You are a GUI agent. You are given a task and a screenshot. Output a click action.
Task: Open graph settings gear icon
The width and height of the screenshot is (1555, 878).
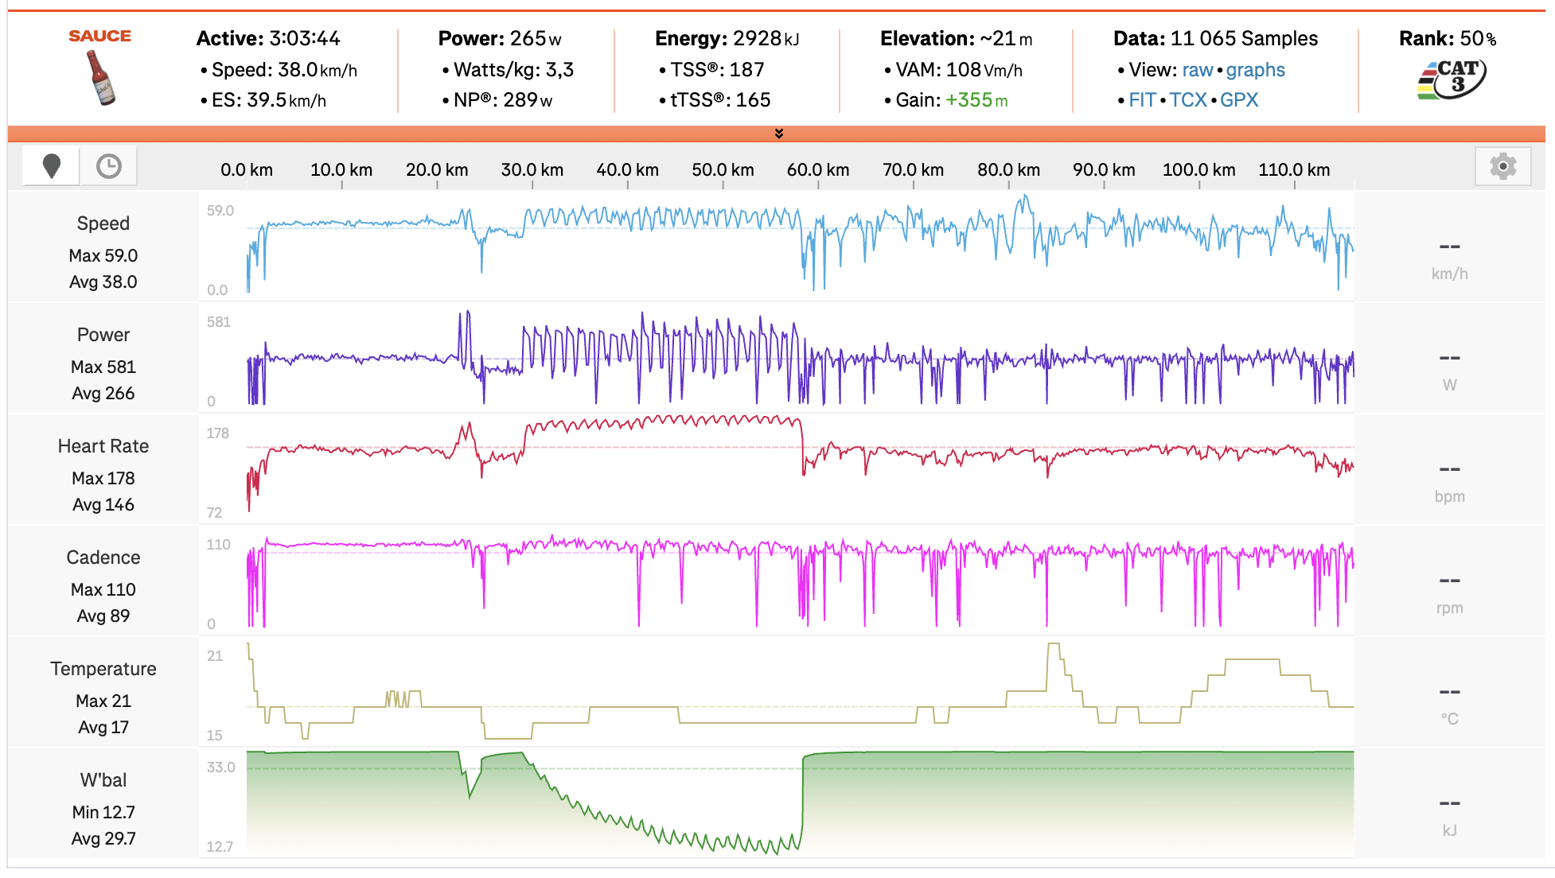[1502, 167]
